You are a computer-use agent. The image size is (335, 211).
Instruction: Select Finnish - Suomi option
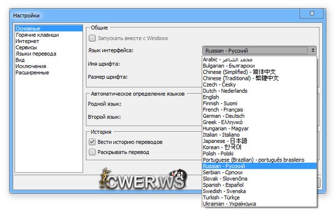[259, 103]
